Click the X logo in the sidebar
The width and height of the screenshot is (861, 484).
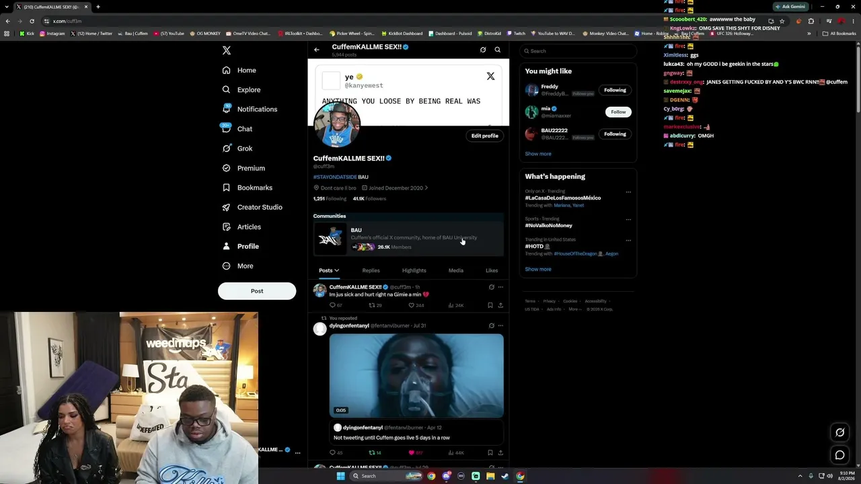pos(227,50)
